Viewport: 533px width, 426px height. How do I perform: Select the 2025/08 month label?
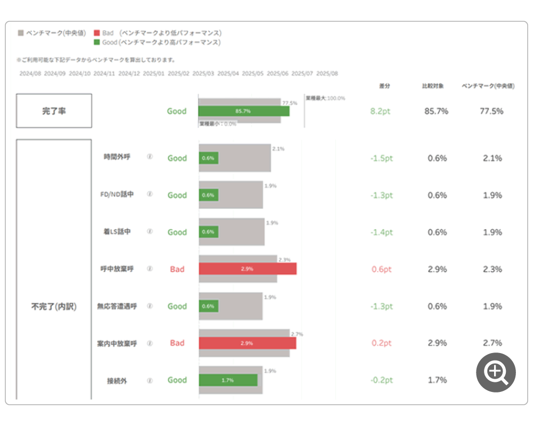point(327,74)
